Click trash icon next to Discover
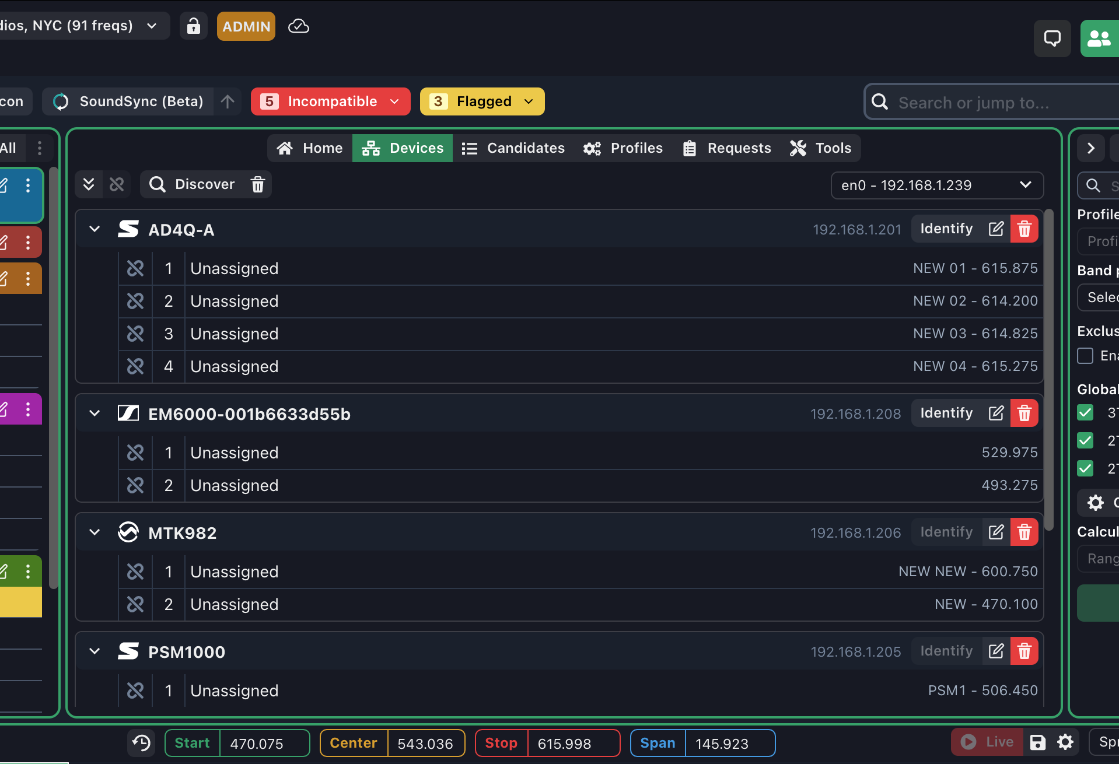The width and height of the screenshot is (1119, 764). pyautogui.click(x=258, y=184)
